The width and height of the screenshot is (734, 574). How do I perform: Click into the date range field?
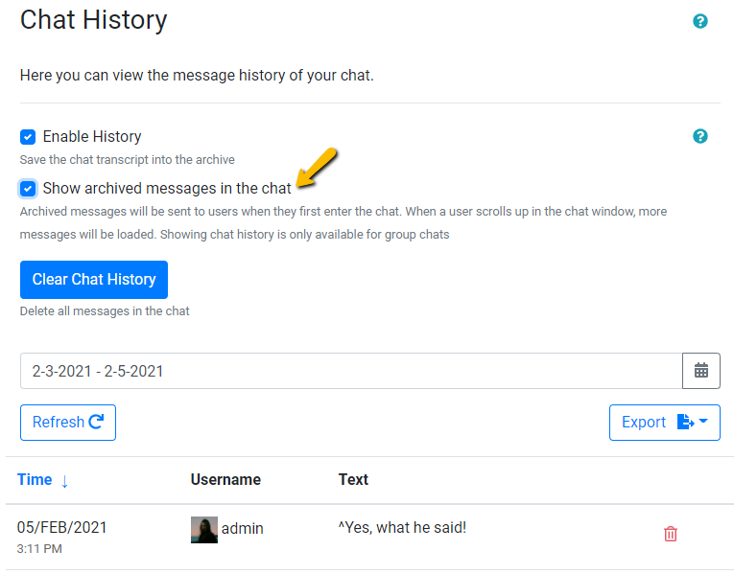[x=350, y=371]
